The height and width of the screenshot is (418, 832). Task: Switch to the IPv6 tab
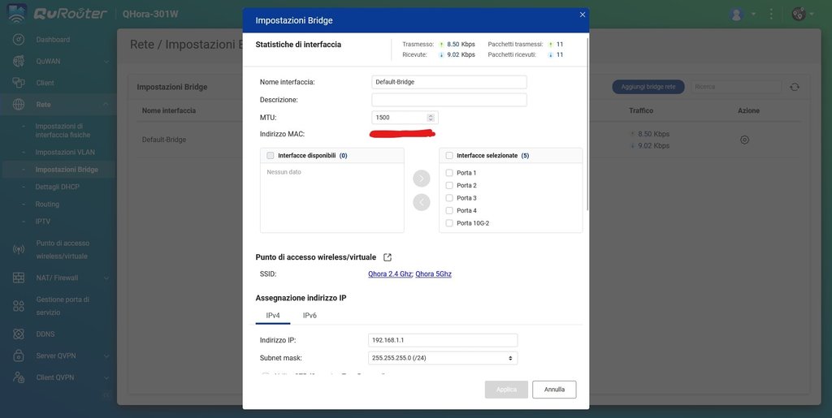(310, 315)
